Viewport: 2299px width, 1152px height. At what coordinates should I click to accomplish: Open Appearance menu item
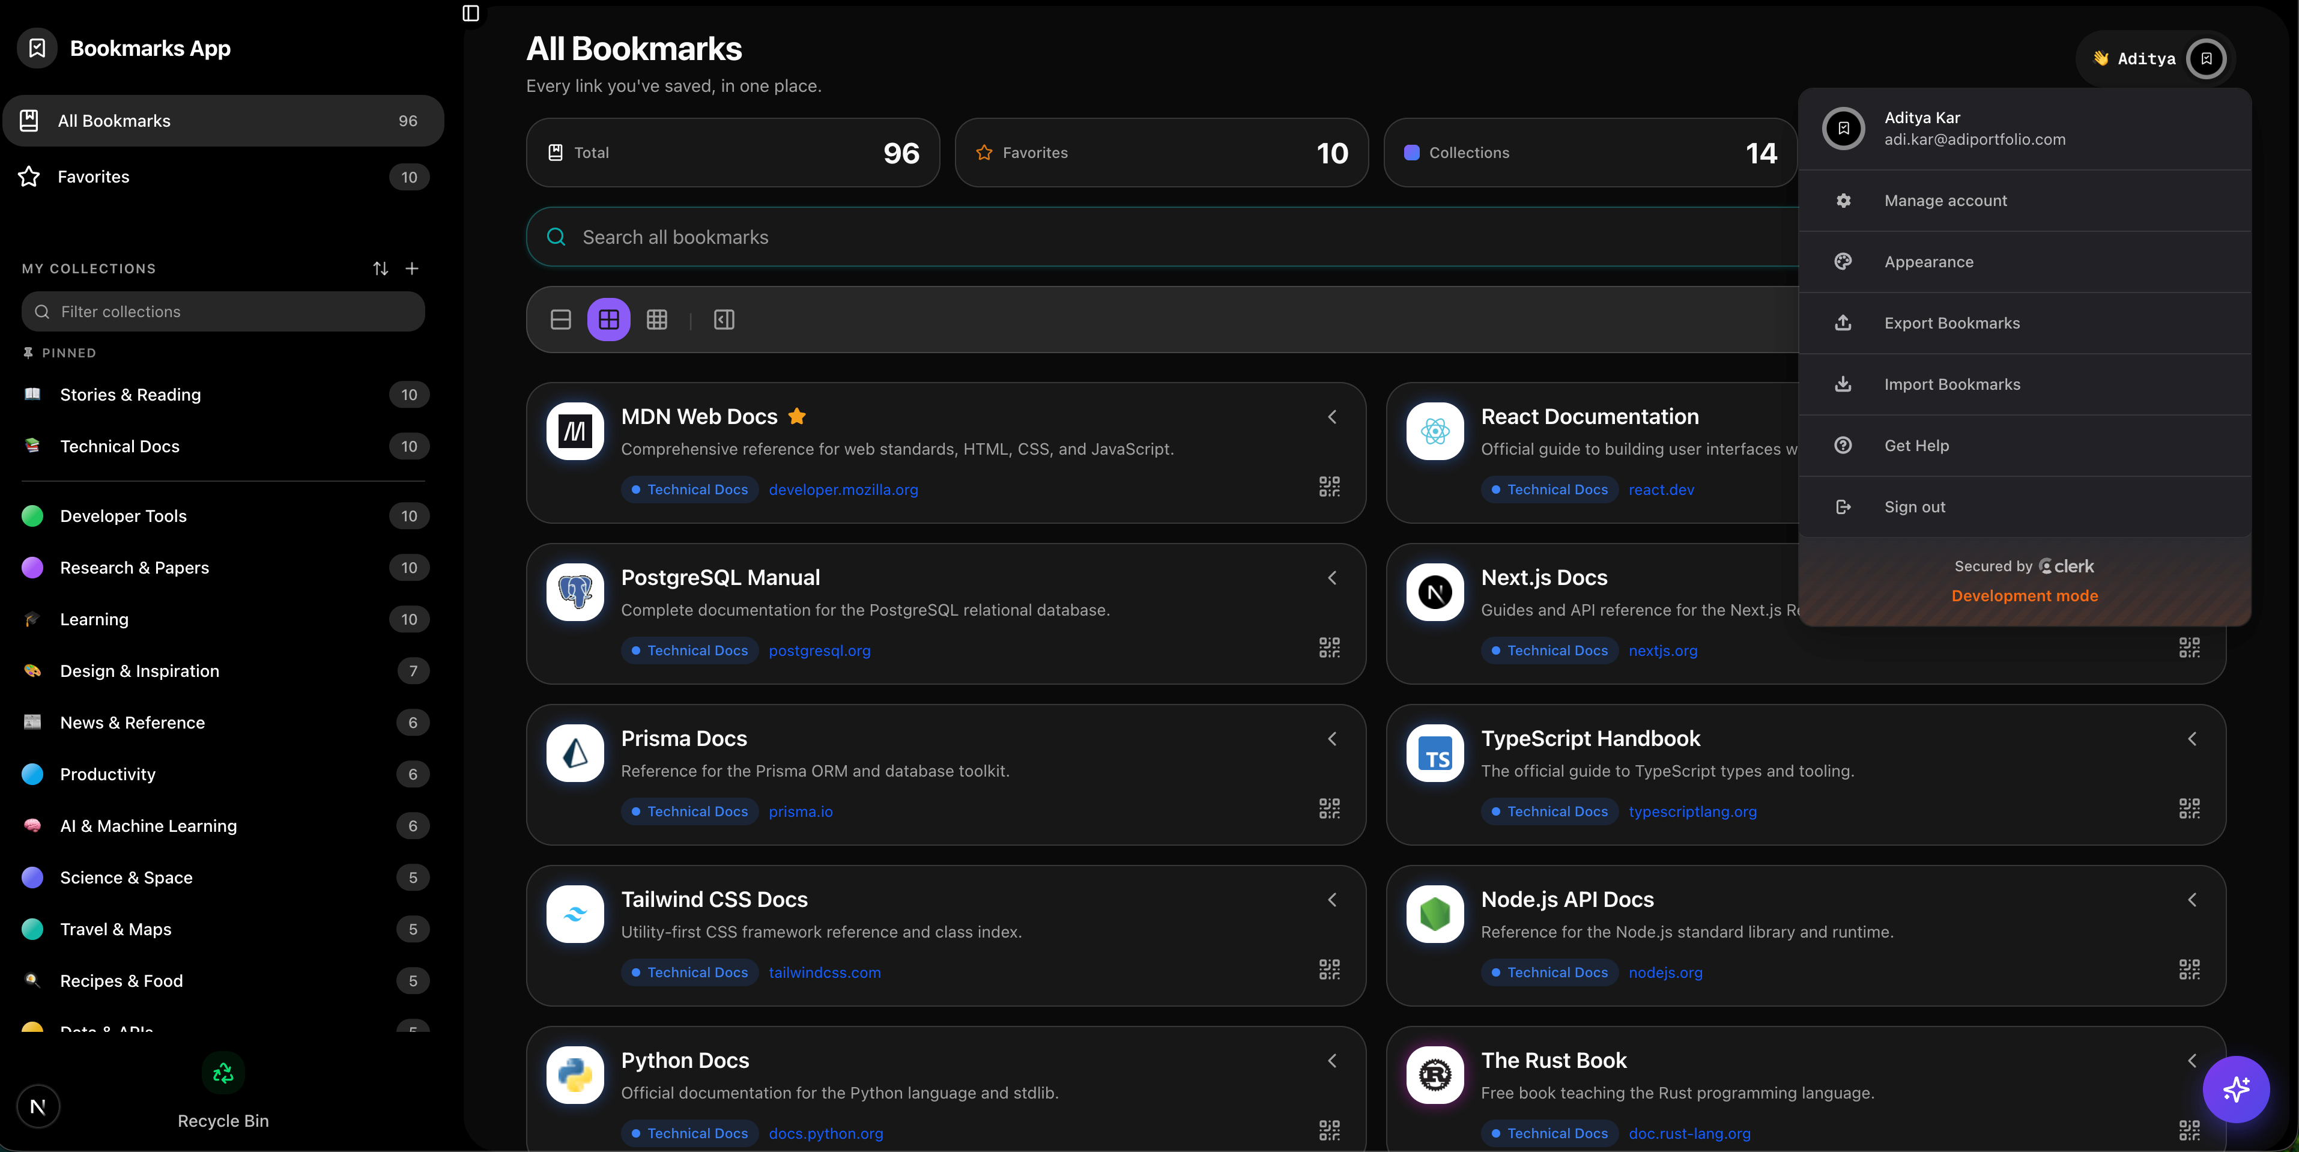pyautogui.click(x=2024, y=261)
